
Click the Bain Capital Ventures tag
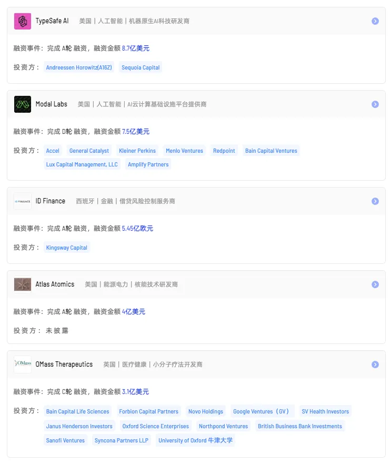point(271,151)
